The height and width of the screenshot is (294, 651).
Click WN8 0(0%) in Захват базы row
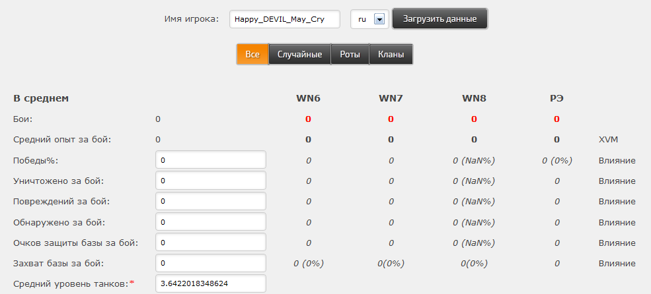[474, 264]
